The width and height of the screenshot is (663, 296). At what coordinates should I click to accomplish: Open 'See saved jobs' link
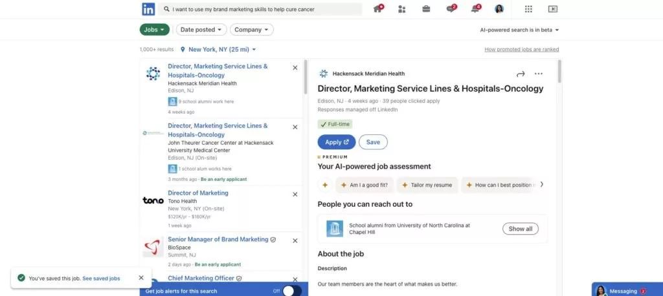point(101,279)
